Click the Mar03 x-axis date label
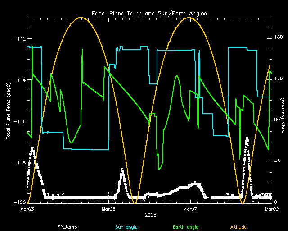Image resolution: width=288 pixels, height=231 pixels. pyautogui.click(x=27, y=209)
